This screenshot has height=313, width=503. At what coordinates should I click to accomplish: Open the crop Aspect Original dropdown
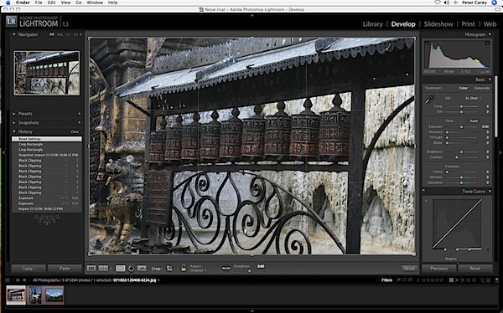pos(198,270)
